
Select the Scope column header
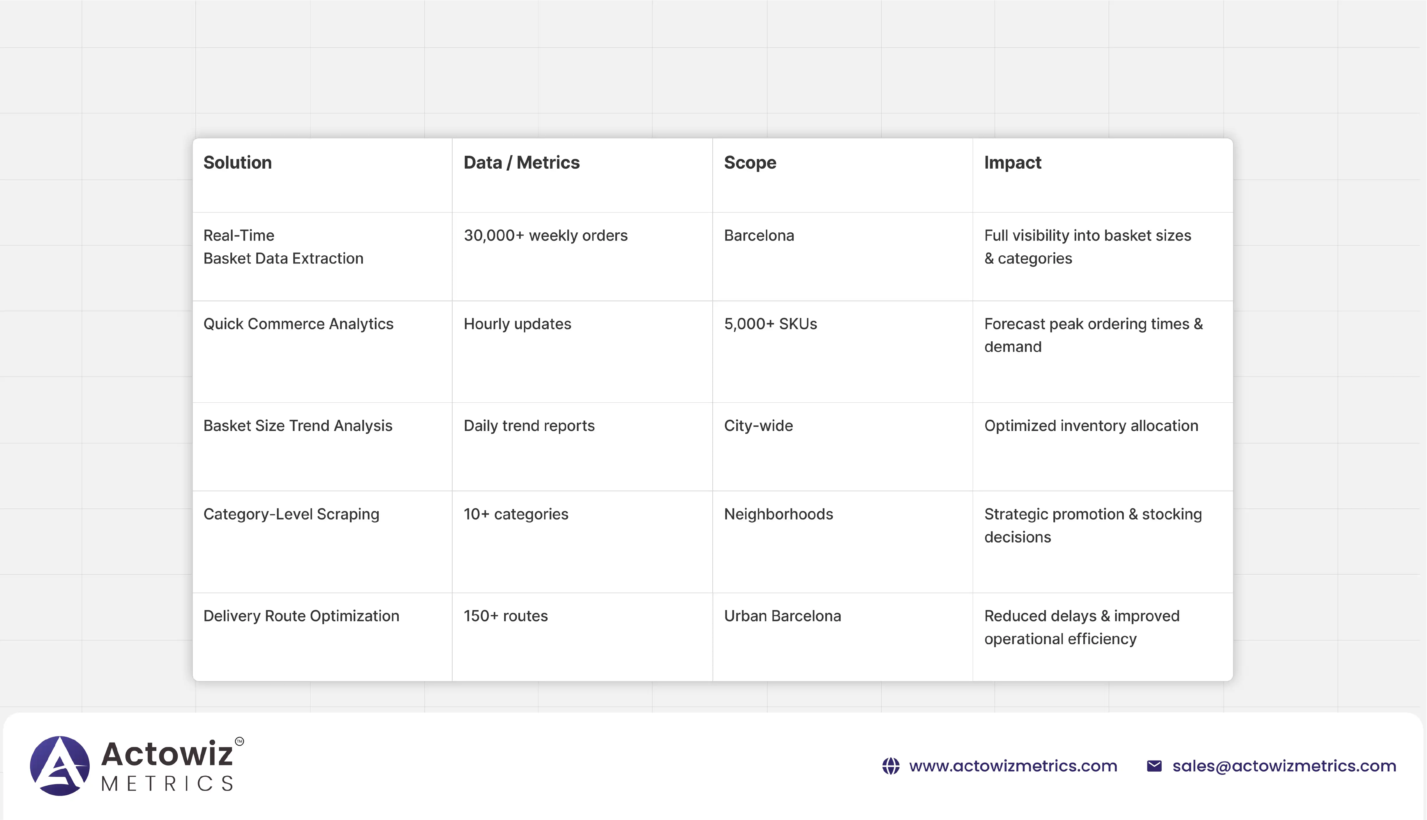pos(750,163)
